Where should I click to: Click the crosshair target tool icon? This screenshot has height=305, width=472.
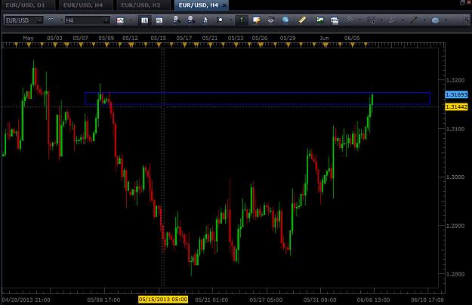point(221,20)
